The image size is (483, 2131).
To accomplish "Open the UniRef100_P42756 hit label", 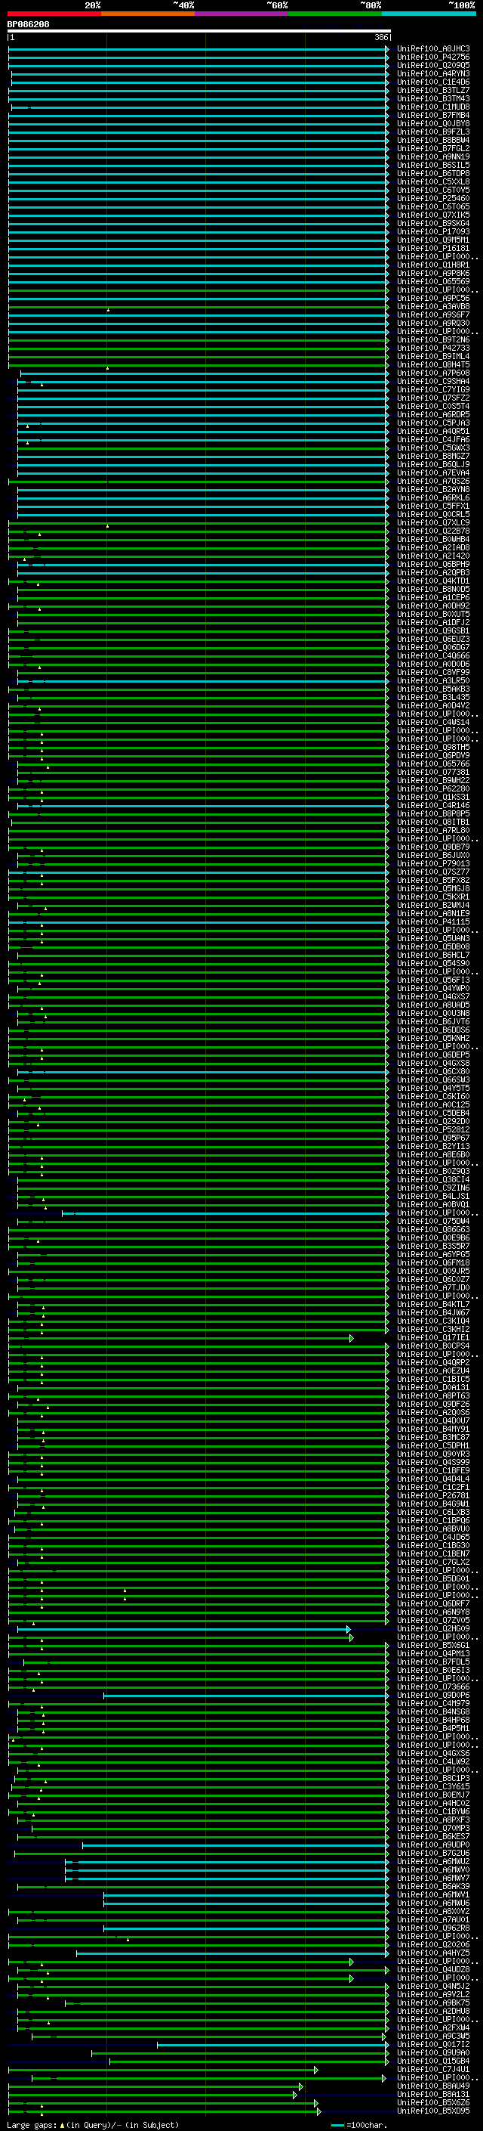I will pos(432,57).
